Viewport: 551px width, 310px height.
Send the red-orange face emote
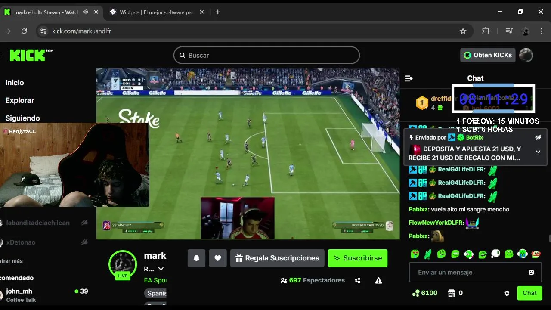[x=536, y=254]
